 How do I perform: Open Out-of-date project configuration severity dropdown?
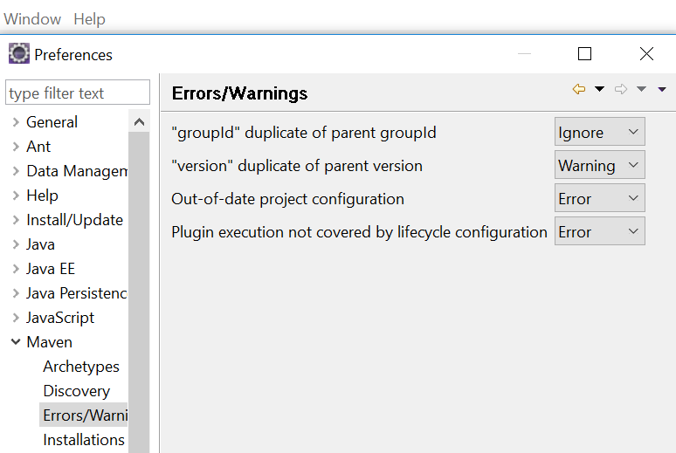pyautogui.click(x=600, y=198)
